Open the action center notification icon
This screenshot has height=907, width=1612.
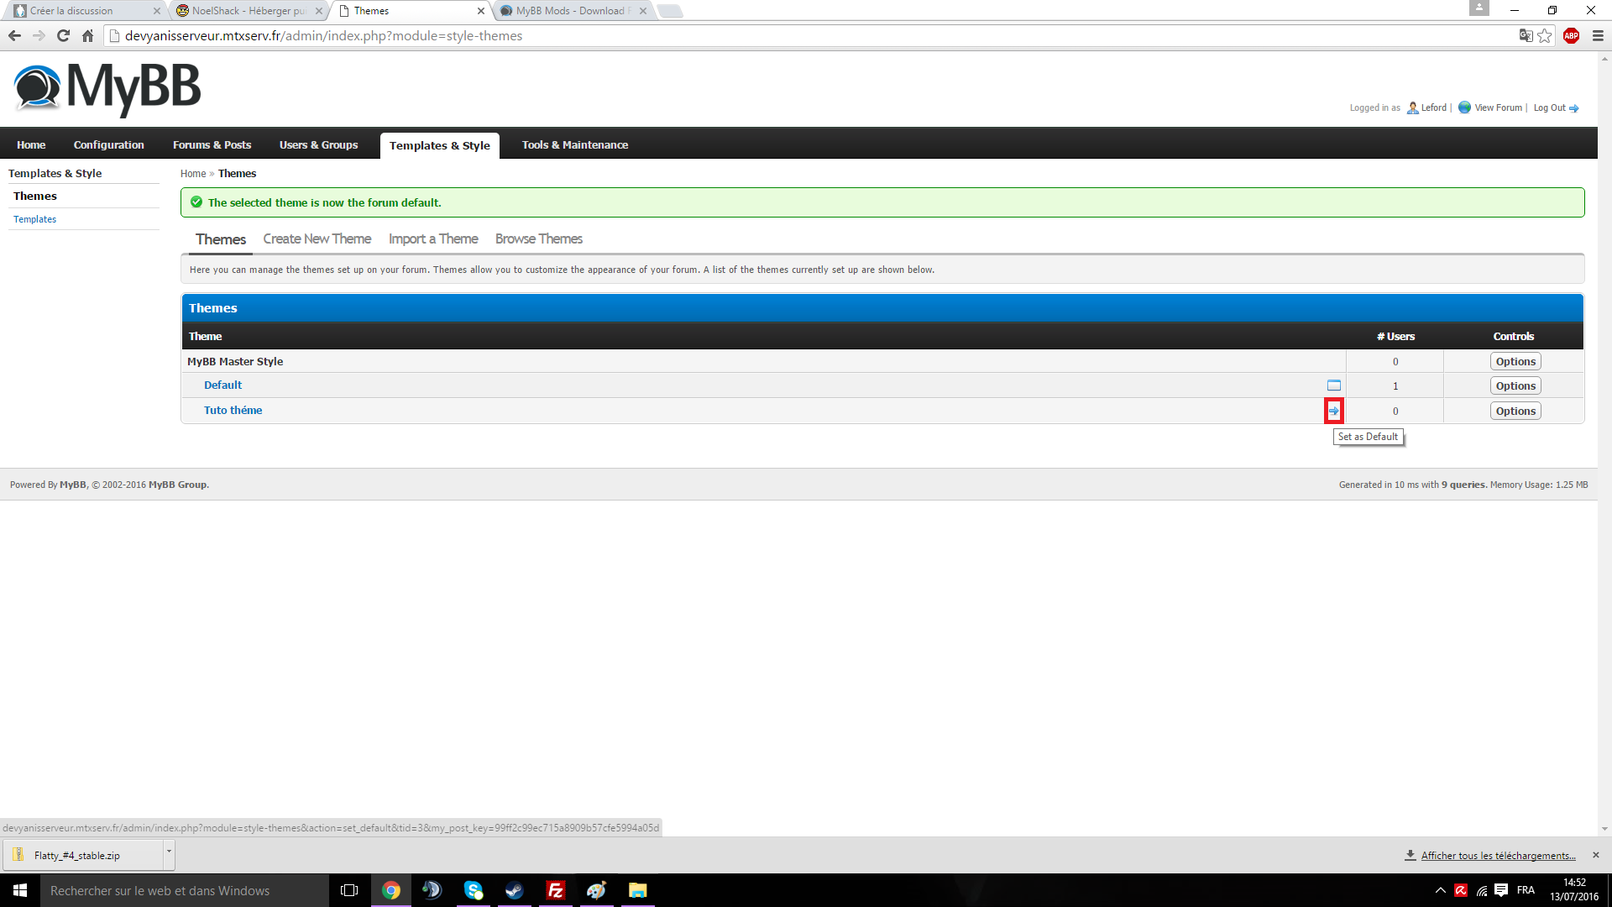pos(1501,890)
